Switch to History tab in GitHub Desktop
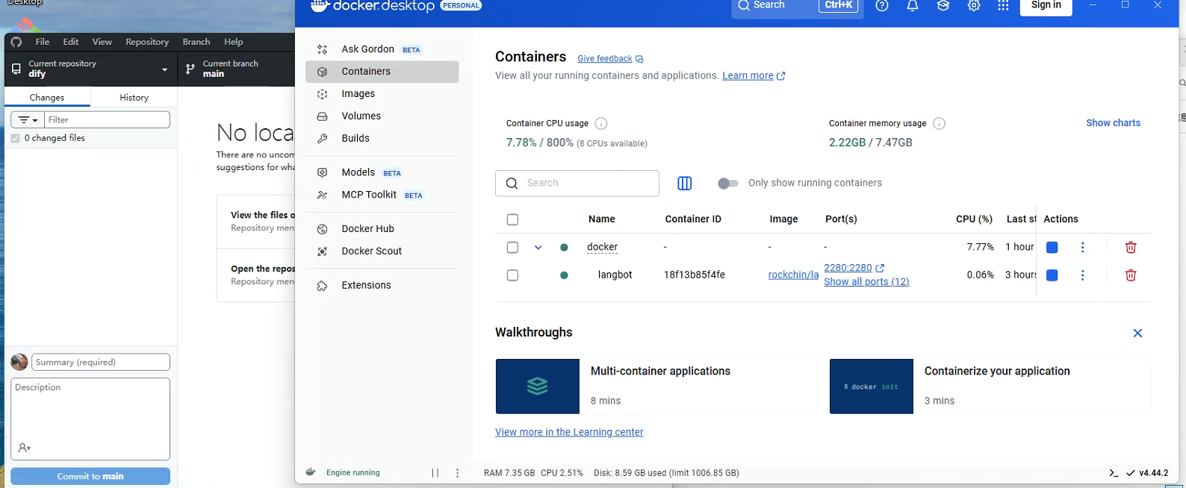 pyautogui.click(x=134, y=98)
